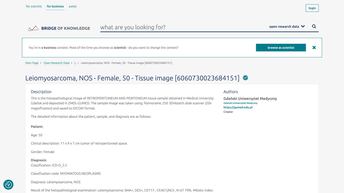This screenshot has width=344, height=193.
Task: Click the 'Clinical description' line
Action: (79, 143)
